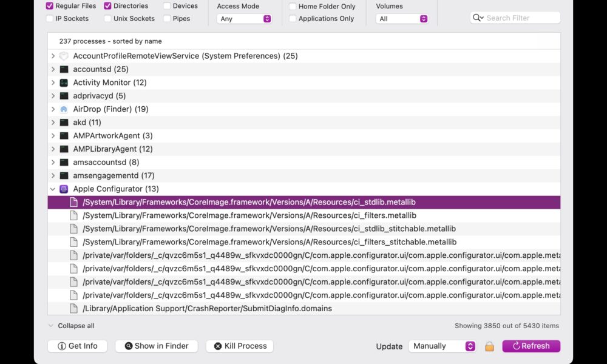Screen dimensions: 607x364
Task: Select the ci_stdlib_stitchable.metallib path
Action: pyautogui.click(x=269, y=229)
